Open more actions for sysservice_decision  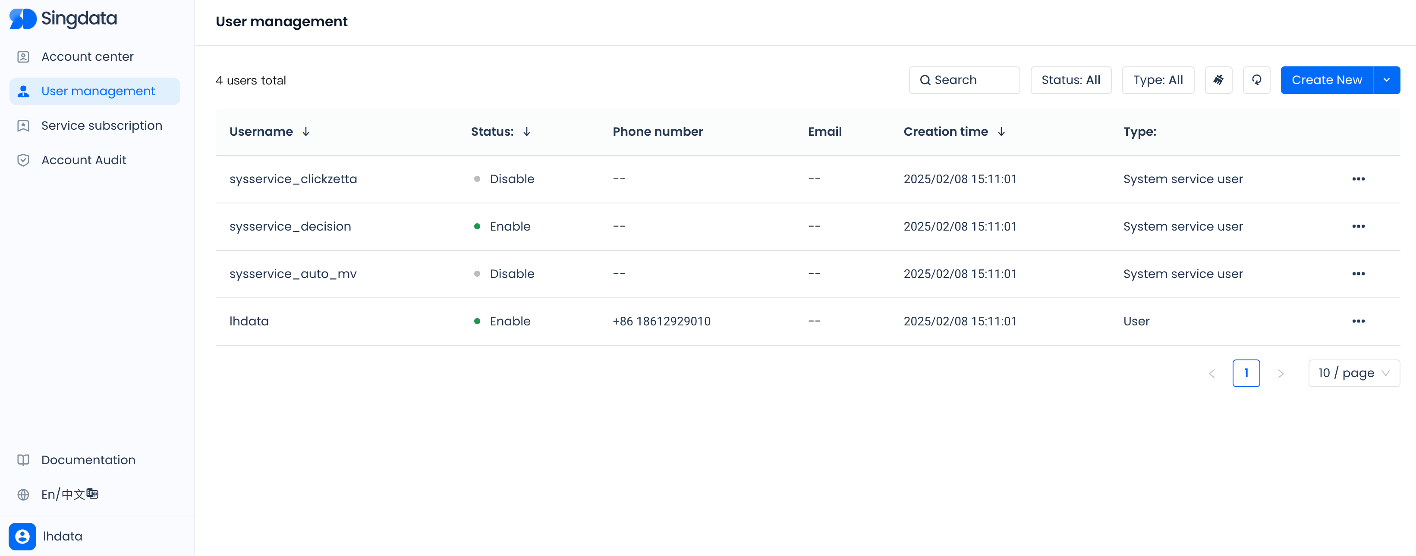(1358, 226)
